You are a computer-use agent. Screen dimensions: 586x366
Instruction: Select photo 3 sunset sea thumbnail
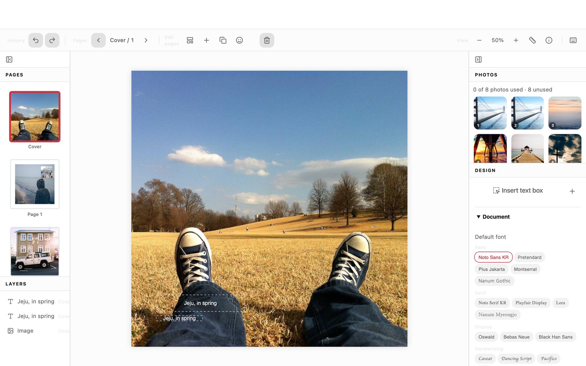click(x=565, y=113)
